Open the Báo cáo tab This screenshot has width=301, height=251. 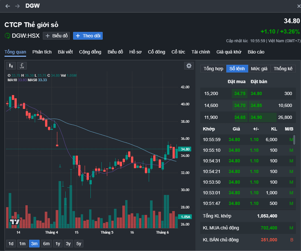(256, 52)
